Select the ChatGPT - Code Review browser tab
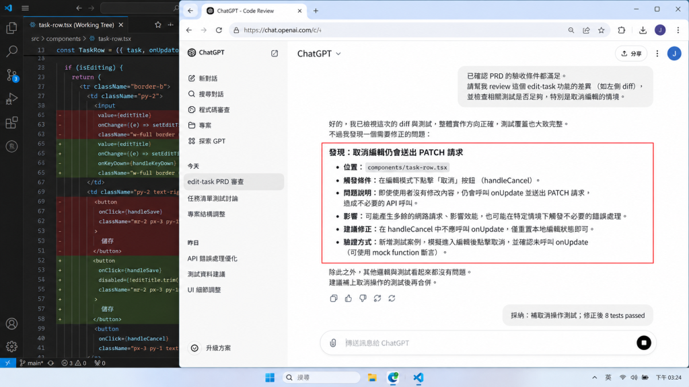The image size is (689, 387). pyautogui.click(x=254, y=11)
